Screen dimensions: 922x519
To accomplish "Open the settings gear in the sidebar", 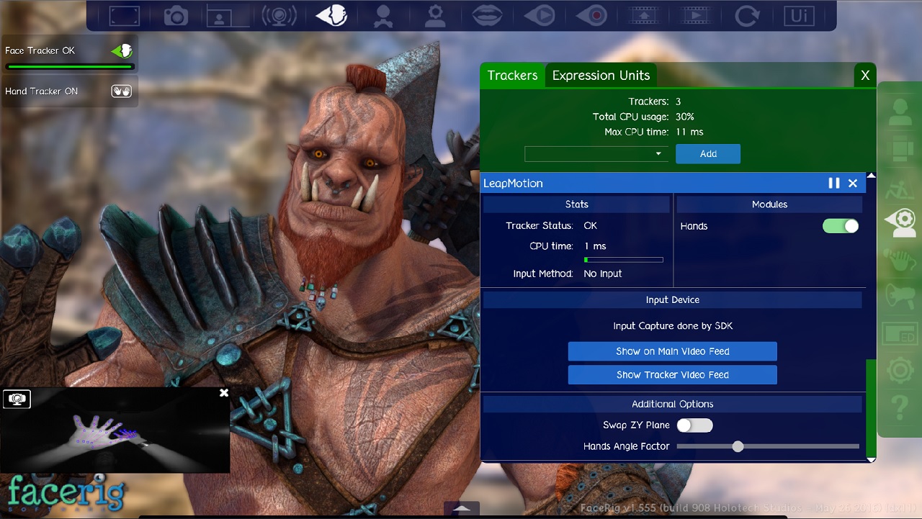I will (x=900, y=369).
